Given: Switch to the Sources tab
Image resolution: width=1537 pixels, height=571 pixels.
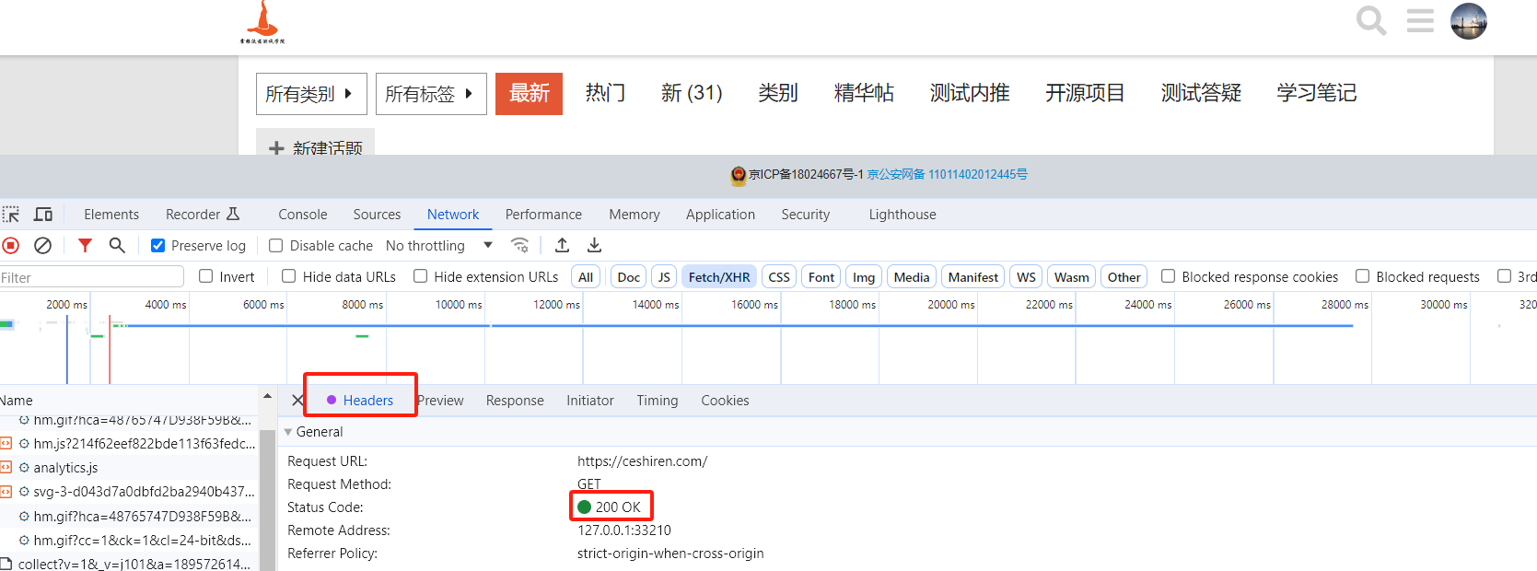Looking at the screenshot, I should pos(377,215).
